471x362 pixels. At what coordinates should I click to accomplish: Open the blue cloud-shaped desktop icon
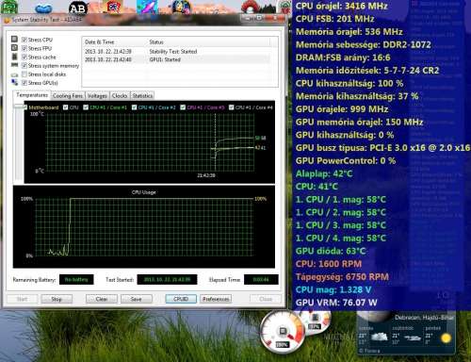[x=43, y=8]
